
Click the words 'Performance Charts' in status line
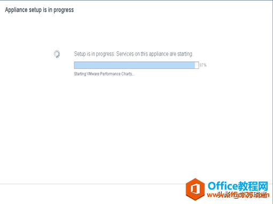point(116,74)
